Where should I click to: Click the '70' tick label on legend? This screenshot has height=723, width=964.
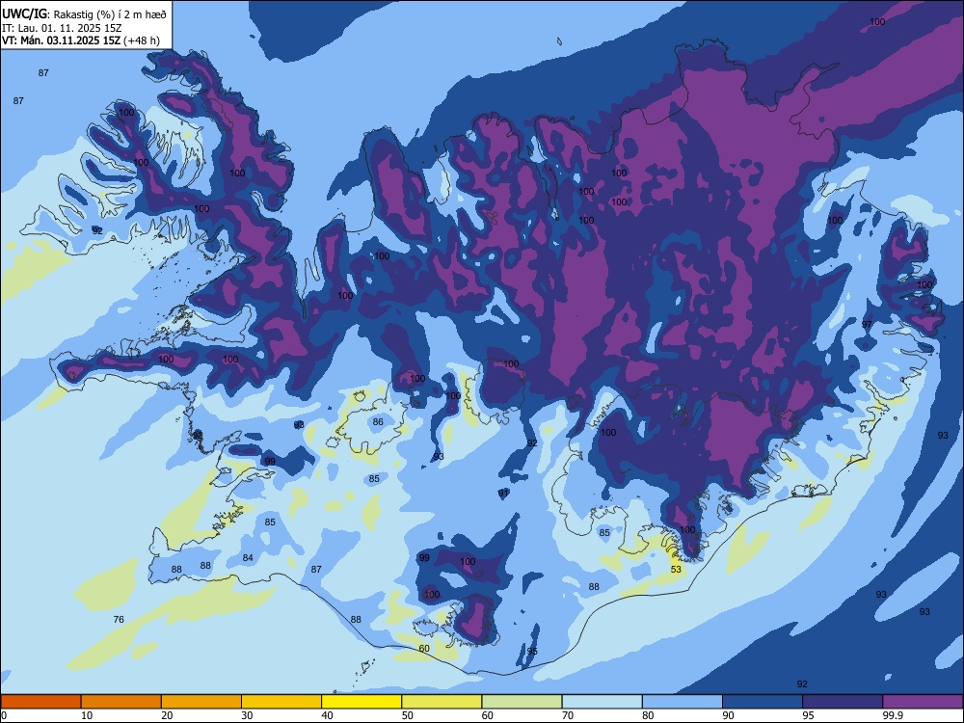568,715
